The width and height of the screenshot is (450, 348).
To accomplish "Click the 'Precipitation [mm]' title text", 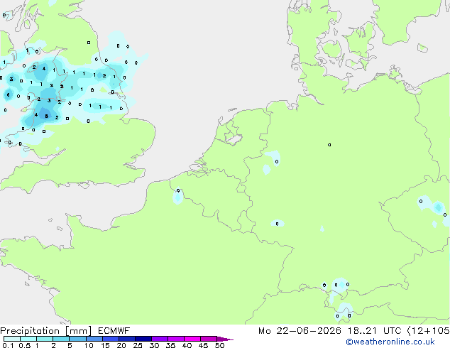I will coord(46,331).
